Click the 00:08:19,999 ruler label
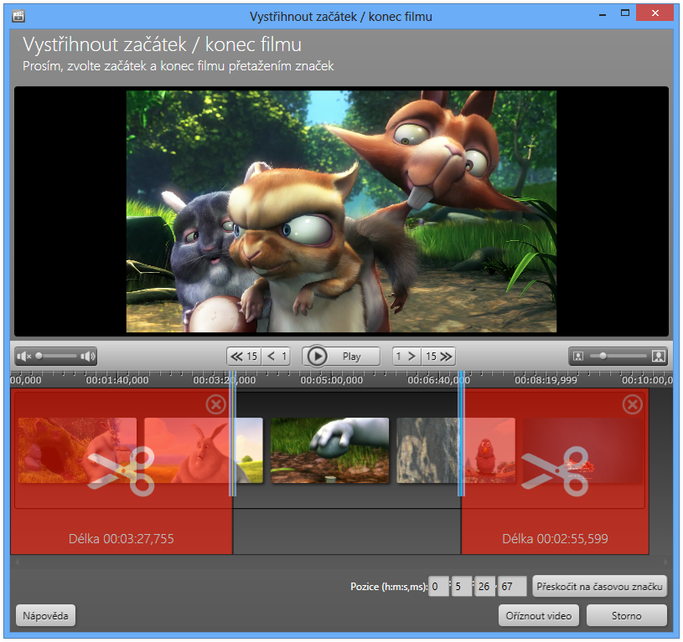This screenshot has height=642, width=683. click(x=546, y=381)
